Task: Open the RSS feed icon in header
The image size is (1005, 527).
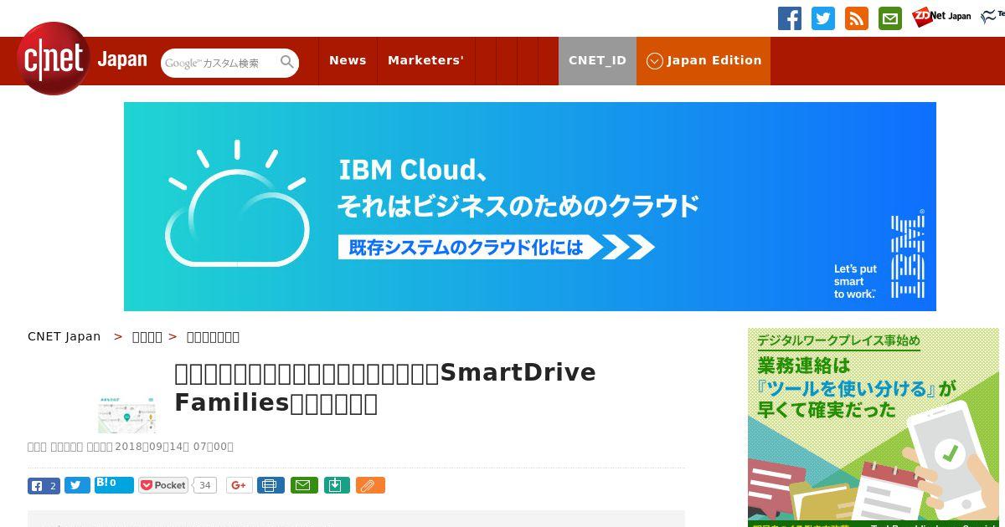Action: (x=857, y=18)
